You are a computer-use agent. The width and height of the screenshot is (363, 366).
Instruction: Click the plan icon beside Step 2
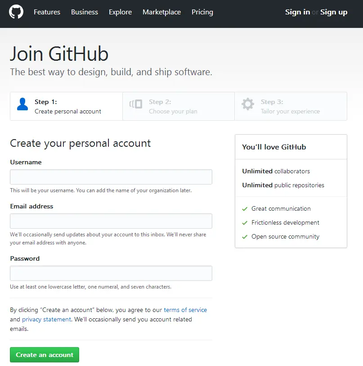tap(136, 104)
